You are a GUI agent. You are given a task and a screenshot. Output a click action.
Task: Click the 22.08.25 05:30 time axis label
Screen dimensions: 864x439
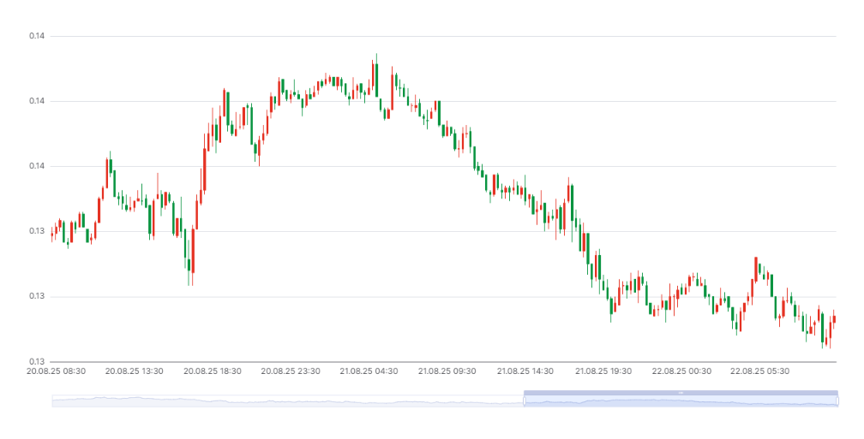click(759, 371)
